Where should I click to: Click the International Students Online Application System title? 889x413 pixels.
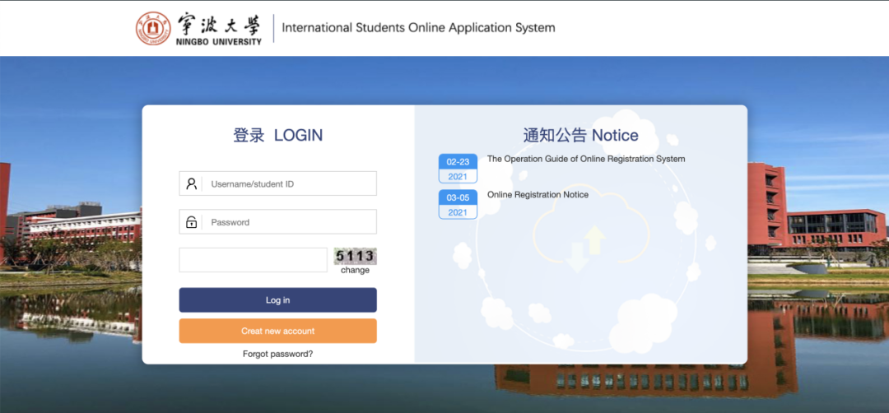click(x=418, y=28)
